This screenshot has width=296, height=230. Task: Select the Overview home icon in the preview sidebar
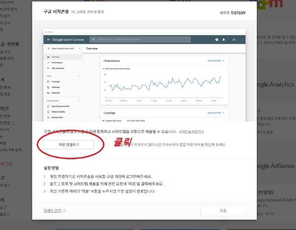pos(48,57)
